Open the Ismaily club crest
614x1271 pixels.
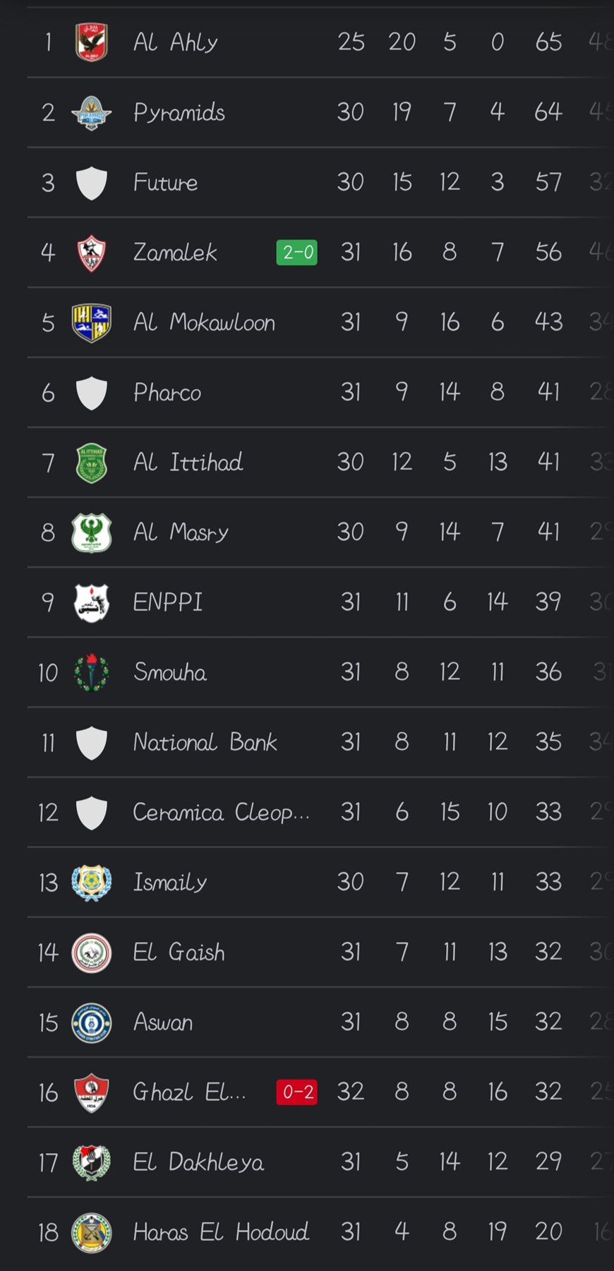pyautogui.click(x=92, y=883)
